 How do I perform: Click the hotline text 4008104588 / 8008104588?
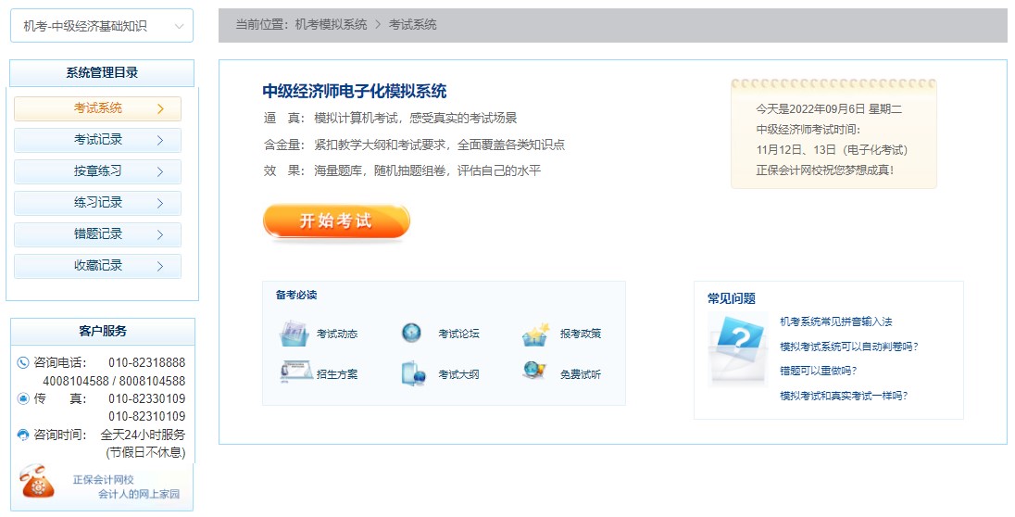(114, 381)
